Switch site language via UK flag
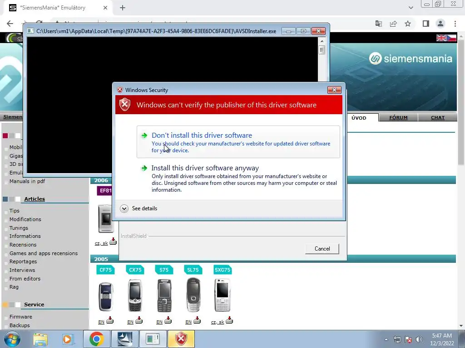The width and height of the screenshot is (465, 348). pos(441,38)
